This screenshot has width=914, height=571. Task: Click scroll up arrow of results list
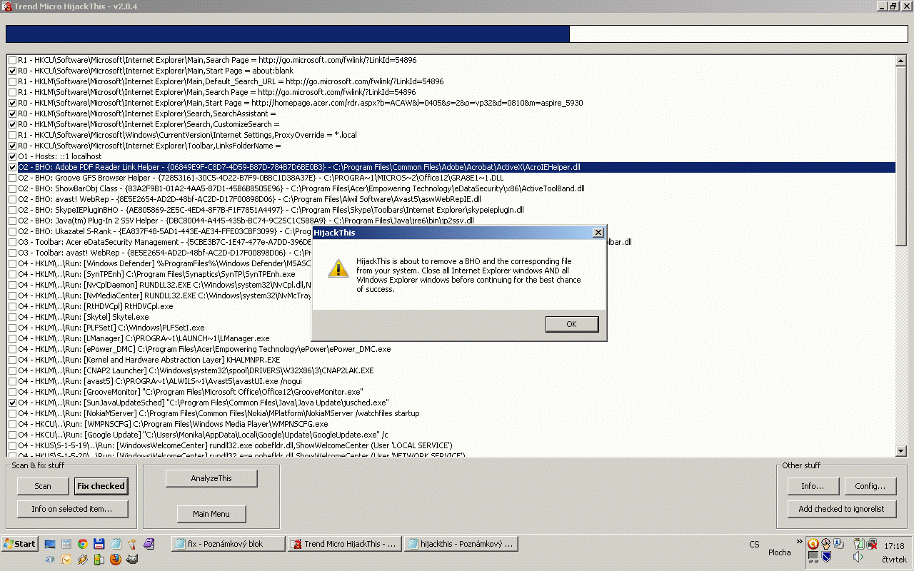coord(900,61)
